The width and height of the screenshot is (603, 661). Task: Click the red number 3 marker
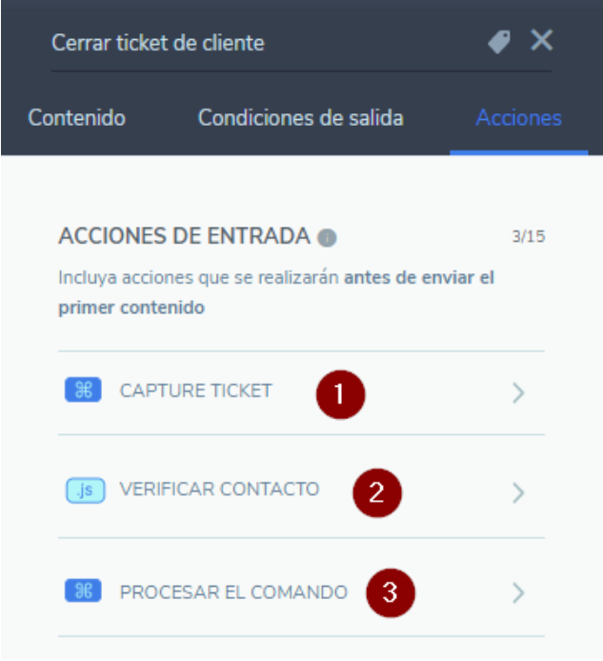(391, 592)
